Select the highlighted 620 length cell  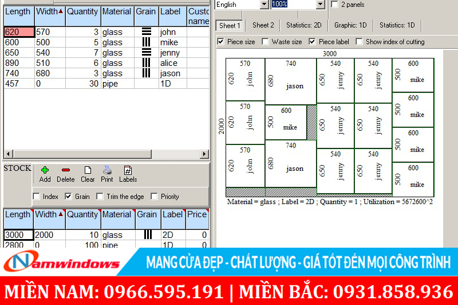pyautogui.click(x=19, y=32)
